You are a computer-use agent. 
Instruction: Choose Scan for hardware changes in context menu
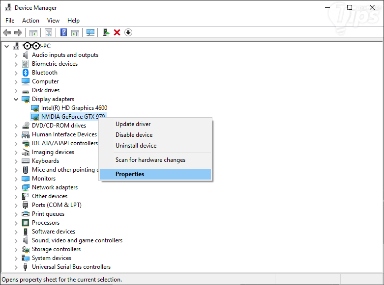click(155, 160)
